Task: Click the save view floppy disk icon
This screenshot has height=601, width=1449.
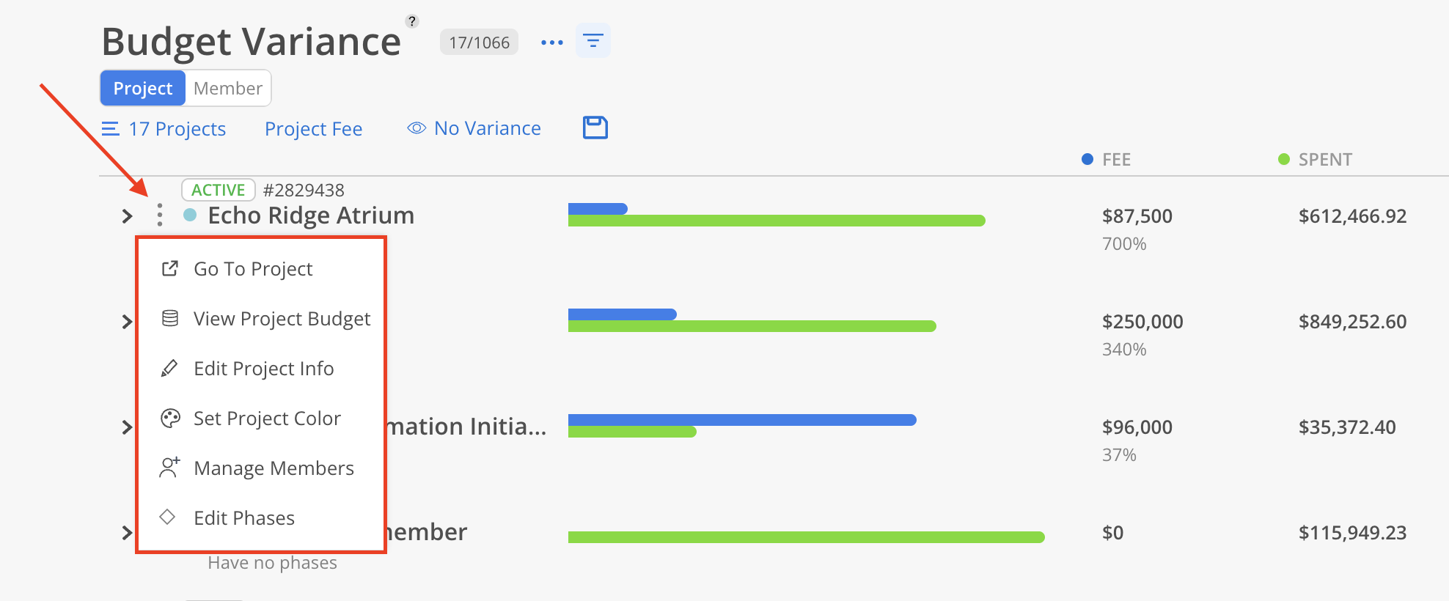Action: (x=595, y=128)
